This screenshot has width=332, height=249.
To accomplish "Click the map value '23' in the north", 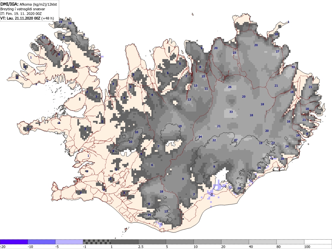I will pos(234,53).
